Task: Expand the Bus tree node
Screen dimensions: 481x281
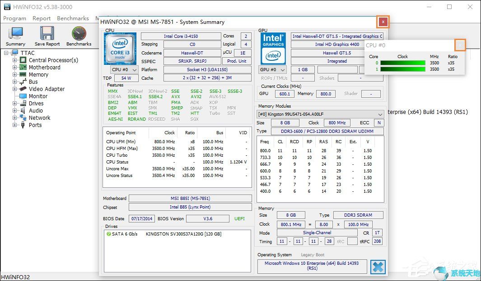Action: [14, 82]
